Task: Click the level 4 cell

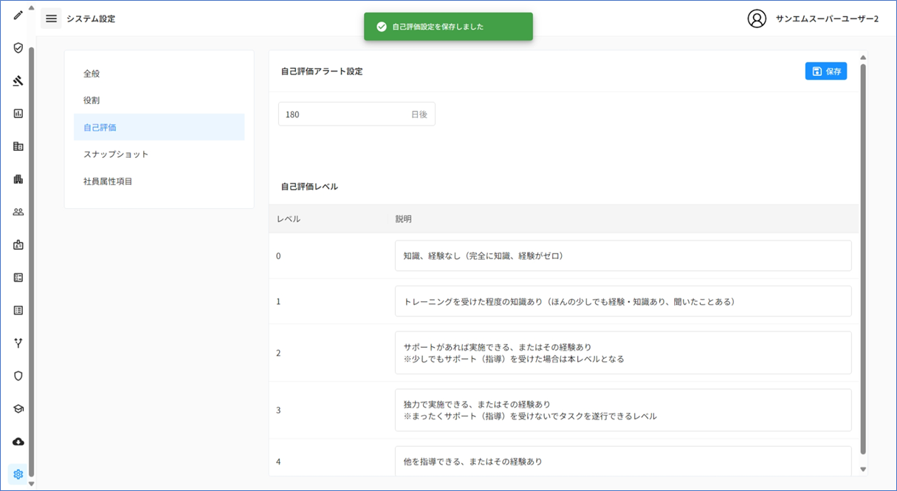Action: click(278, 461)
